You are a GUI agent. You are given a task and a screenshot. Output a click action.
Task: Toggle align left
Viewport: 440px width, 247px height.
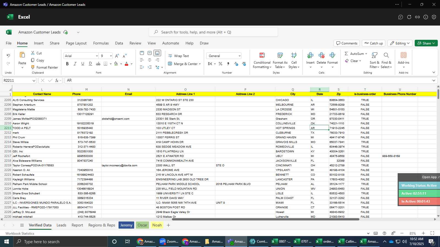pyautogui.click(x=142, y=60)
